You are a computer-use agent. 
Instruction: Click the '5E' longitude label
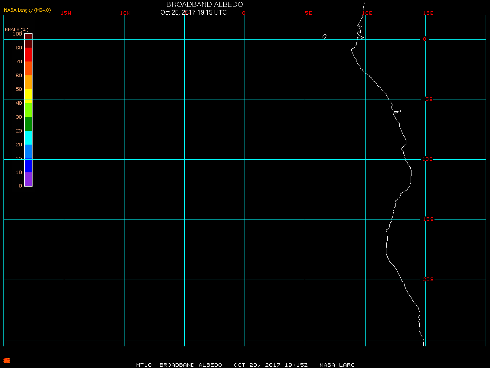pos(308,13)
